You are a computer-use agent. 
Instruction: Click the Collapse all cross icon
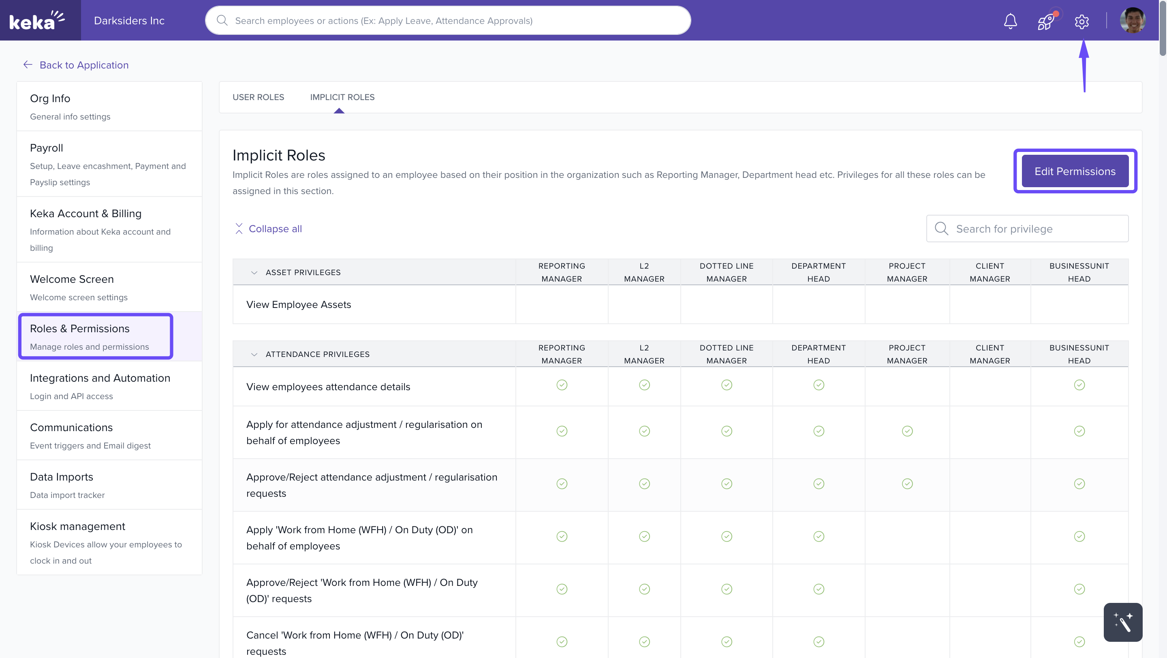pos(239,229)
